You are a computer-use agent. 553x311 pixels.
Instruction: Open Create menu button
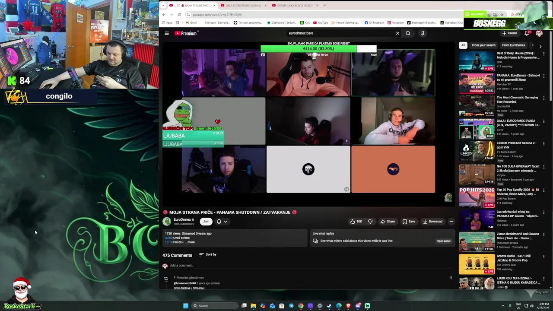point(510,33)
